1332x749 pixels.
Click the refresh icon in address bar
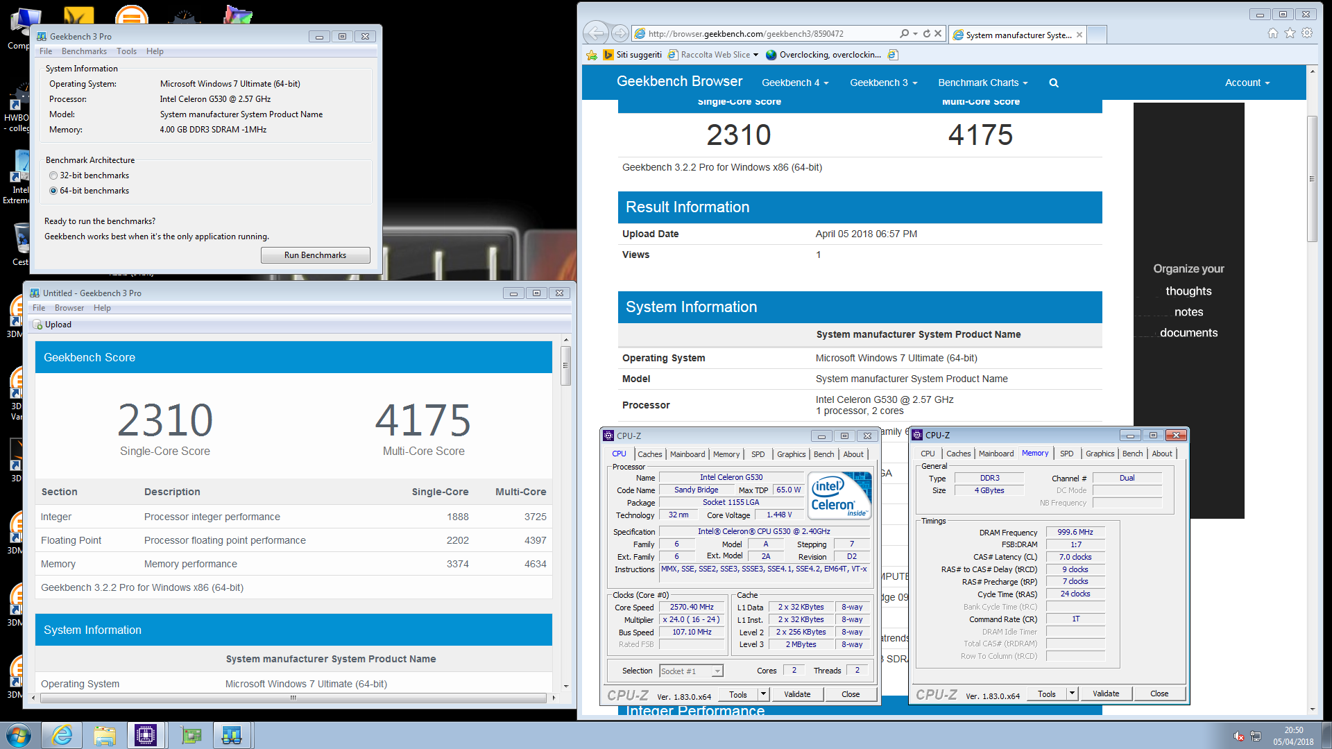click(x=926, y=33)
